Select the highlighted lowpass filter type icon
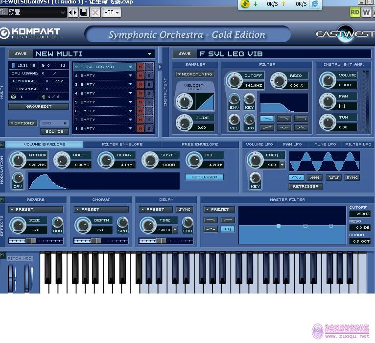Screen dimensions: 375x343 pos(267,119)
